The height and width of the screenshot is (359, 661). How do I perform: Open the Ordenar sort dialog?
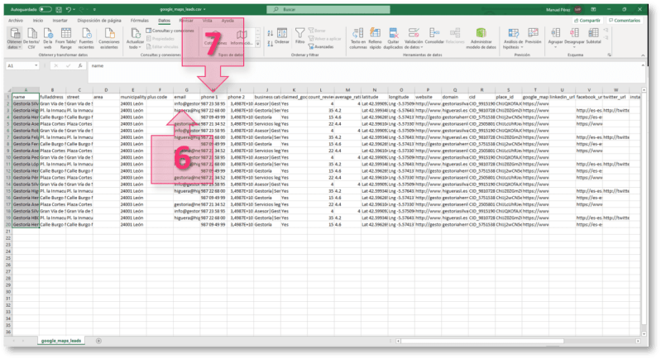pyautogui.click(x=282, y=36)
